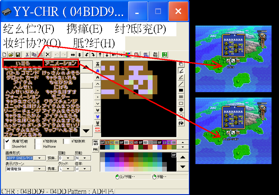Screen dimensions: 279x195
Task: Create a new file with the blank page icon
Action: point(4,55)
